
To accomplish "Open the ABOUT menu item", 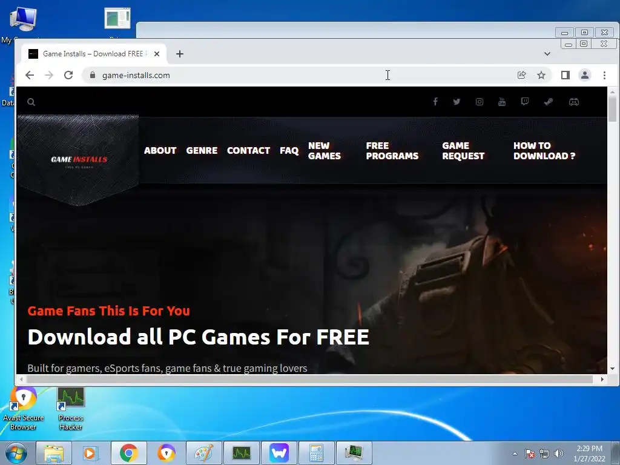I will point(160,151).
